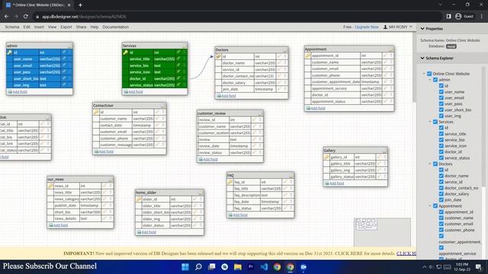Open Windows Start menu

click(x=185, y=267)
